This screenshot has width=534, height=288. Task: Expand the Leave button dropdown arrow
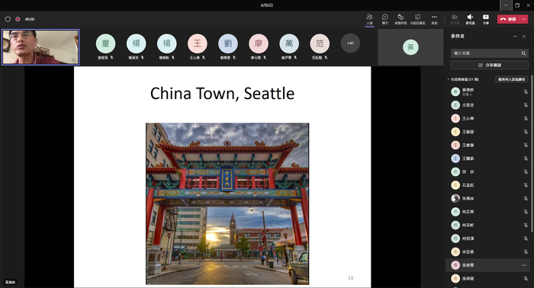coord(524,19)
